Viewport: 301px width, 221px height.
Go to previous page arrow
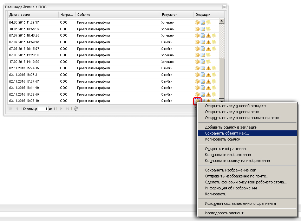point(17,109)
